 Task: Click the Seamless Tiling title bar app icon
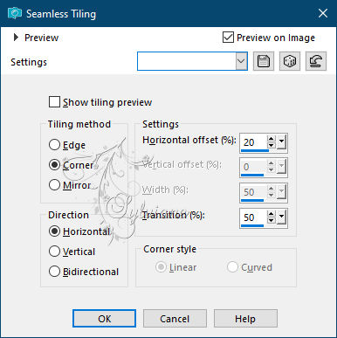tap(15, 13)
